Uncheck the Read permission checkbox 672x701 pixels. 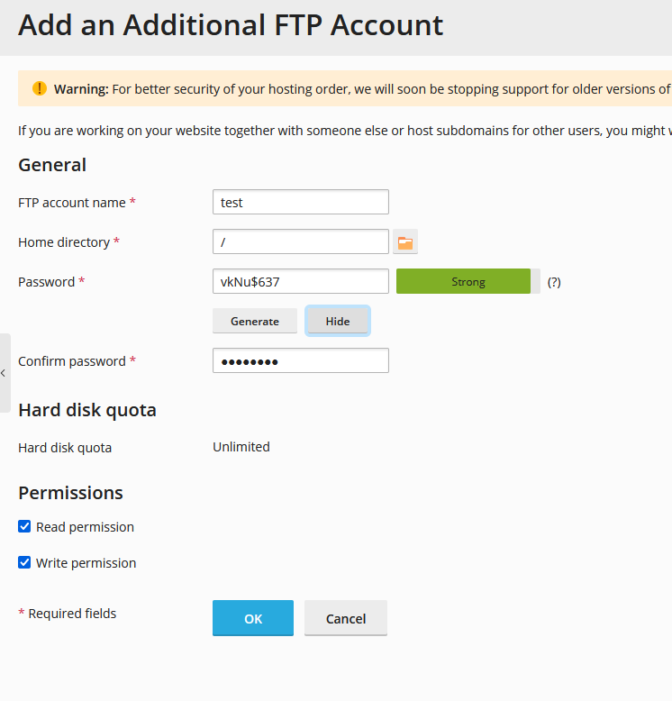[24, 526]
